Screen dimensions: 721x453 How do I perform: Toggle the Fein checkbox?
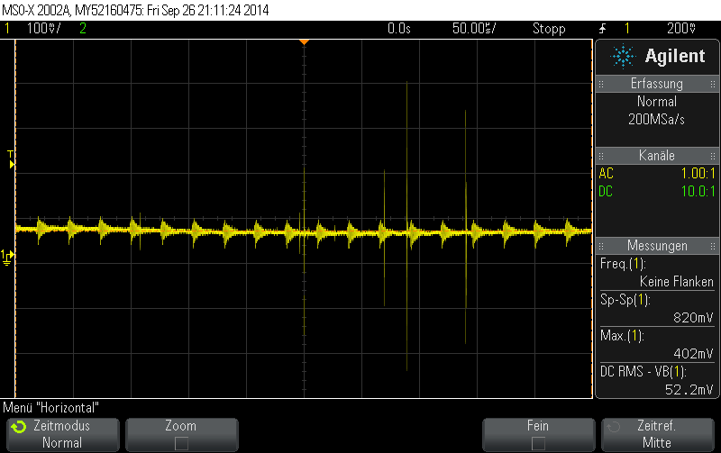(x=538, y=443)
